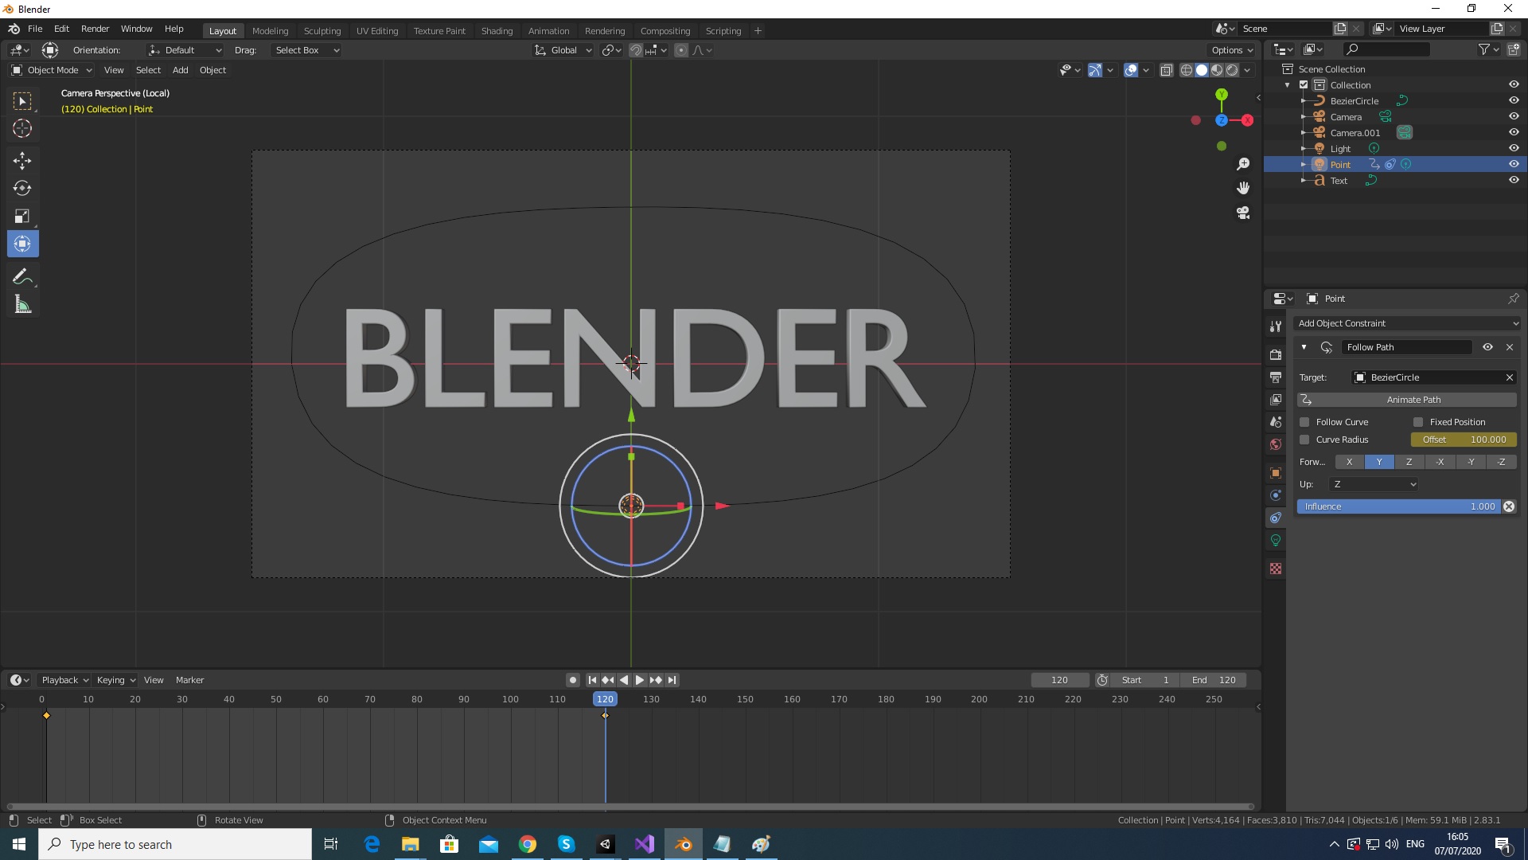Switch to the Shading workspace tab

(x=497, y=30)
